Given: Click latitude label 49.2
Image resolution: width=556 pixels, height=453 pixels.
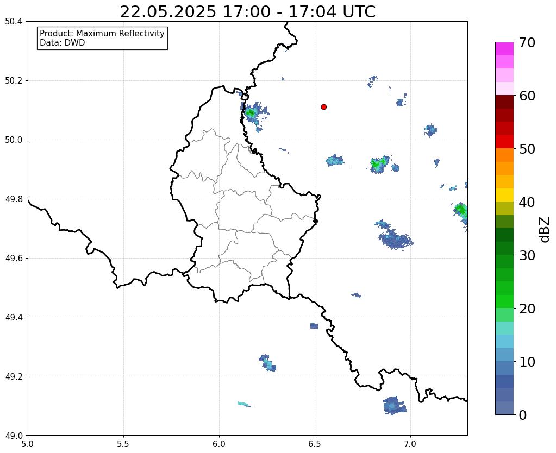Looking at the screenshot, I should click(x=14, y=376).
